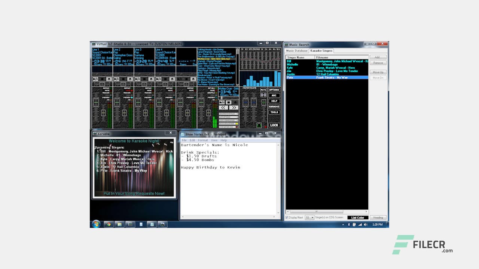Skip backward using the double-arrow icon
Viewport: 479px width, 269px height.
pos(223,107)
